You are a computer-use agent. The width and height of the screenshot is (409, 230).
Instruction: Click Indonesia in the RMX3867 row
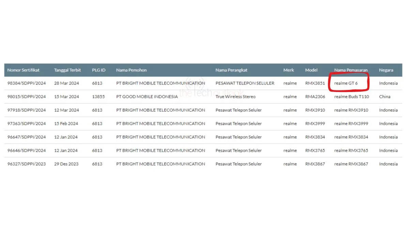388,164
